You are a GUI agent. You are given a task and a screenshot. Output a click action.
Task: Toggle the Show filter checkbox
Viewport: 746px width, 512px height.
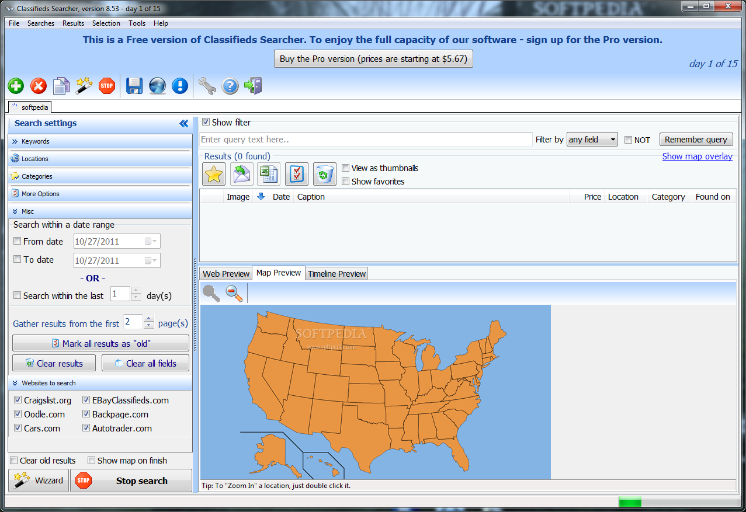click(206, 123)
